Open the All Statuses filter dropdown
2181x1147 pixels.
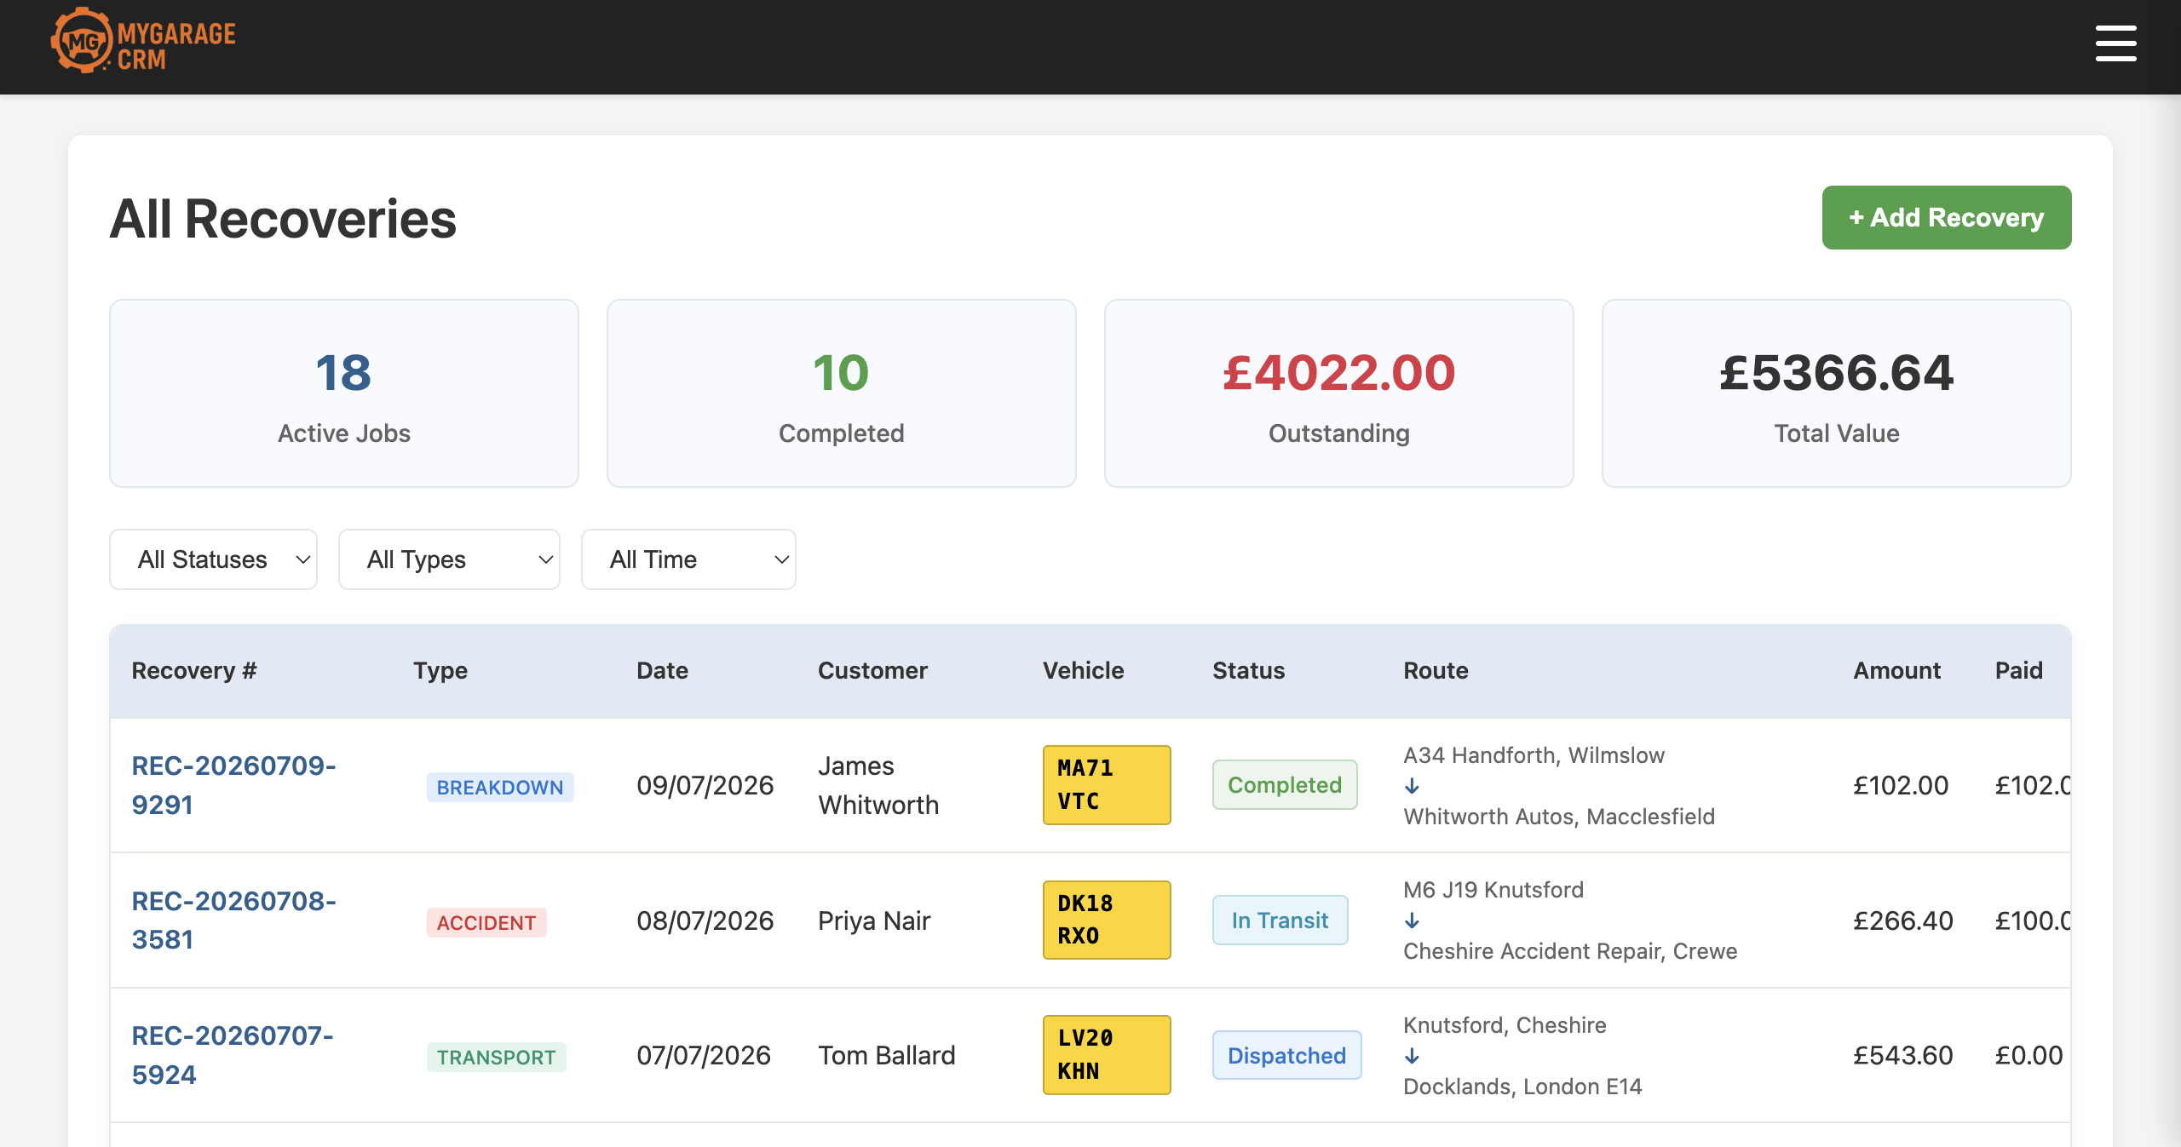pyautogui.click(x=213, y=559)
